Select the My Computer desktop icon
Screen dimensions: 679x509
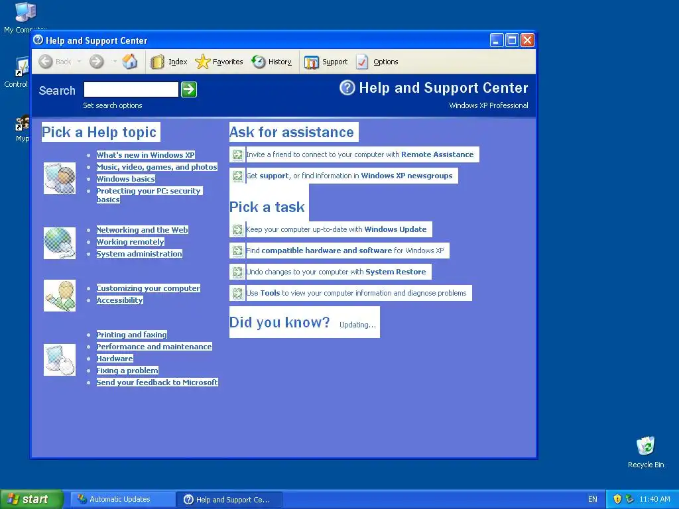[x=25, y=17]
